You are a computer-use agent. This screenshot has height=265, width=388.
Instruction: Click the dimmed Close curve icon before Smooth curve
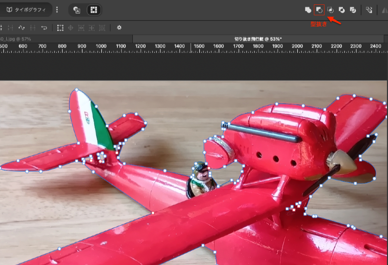(10, 28)
